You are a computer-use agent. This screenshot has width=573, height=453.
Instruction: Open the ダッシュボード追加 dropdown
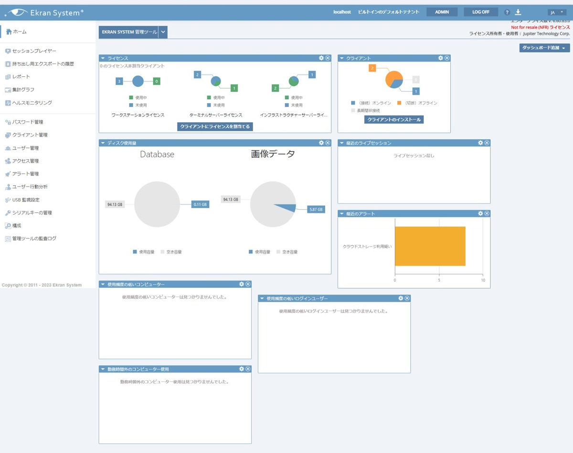tap(544, 48)
